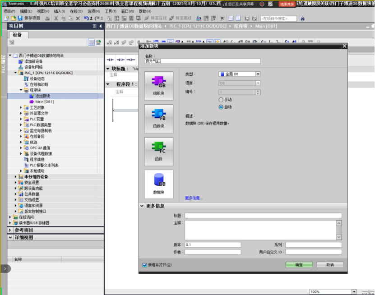Click the project tree details view icon
The height and width of the screenshot is (295, 375).
pos(91,42)
